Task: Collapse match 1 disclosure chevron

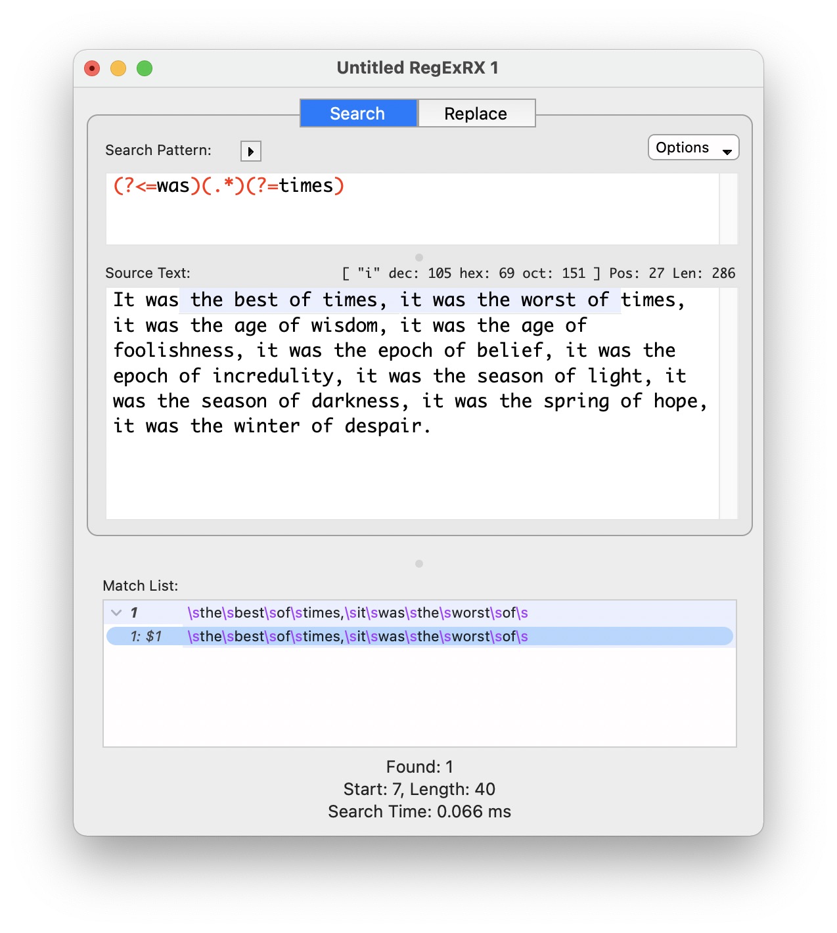Action: tap(117, 612)
